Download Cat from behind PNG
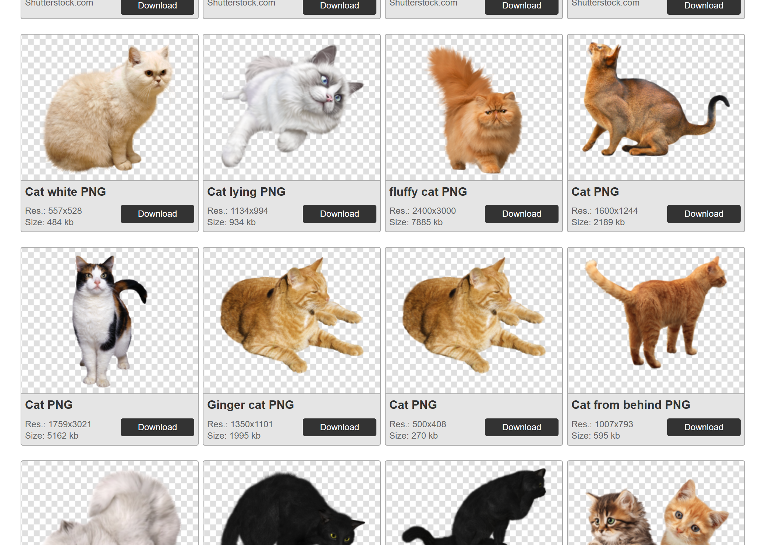The height and width of the screenshot is (545, 762). click(x=703, y=427)
